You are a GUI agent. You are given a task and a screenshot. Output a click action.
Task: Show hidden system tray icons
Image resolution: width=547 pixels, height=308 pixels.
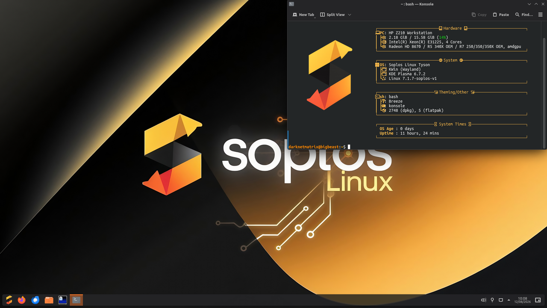(x=509, y=300)
